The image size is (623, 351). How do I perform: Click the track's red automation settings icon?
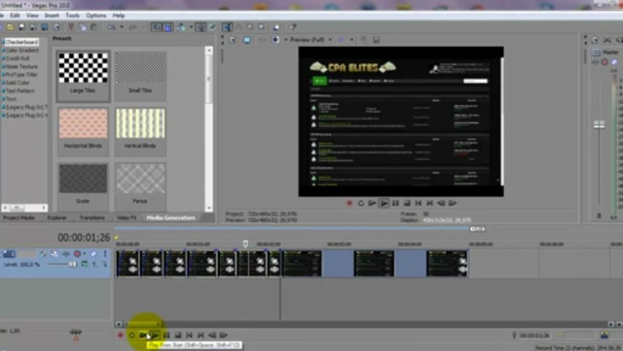tap(77, 254)
